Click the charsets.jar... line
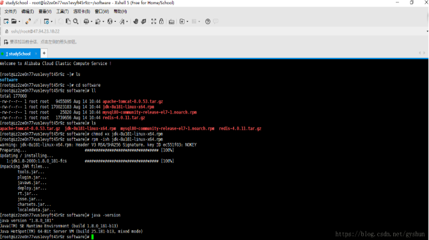This screenshot has height=240, width=429. (34, 204)
